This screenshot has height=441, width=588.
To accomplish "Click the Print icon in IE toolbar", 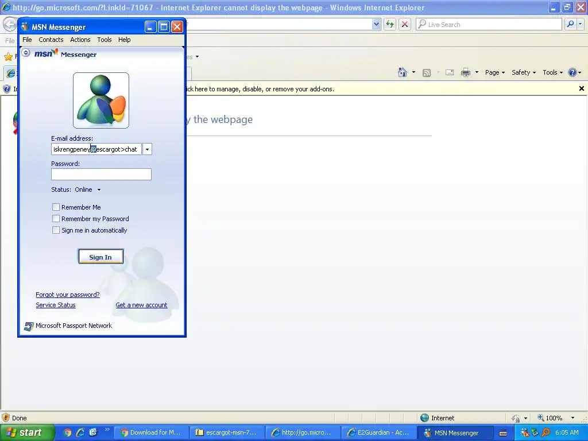I will (x=465, y=72).
